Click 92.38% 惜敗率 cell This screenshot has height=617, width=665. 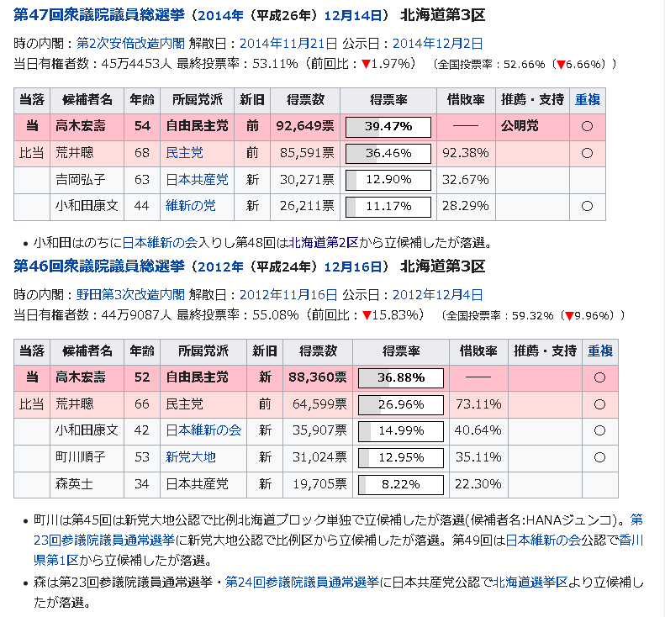coord(466,153)
